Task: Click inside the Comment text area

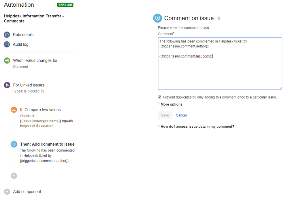Action: click(x=220, y=64)
